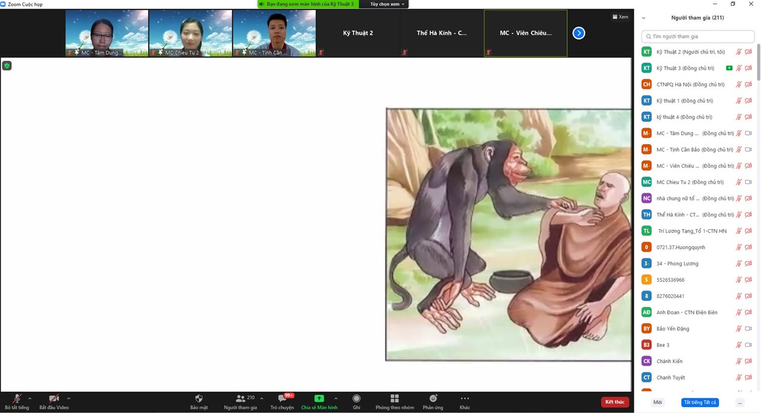Select kỹ thuật 4 participant row

coord(697,117)
